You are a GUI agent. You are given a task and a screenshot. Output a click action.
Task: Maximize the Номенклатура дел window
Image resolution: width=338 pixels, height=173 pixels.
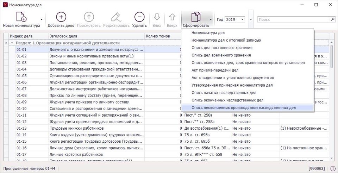coord(316,5)
